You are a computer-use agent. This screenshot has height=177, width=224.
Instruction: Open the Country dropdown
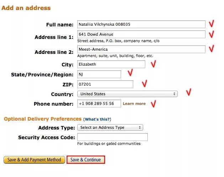[127, 94]
